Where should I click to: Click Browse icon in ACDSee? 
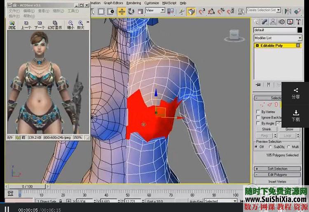(12, 25)
